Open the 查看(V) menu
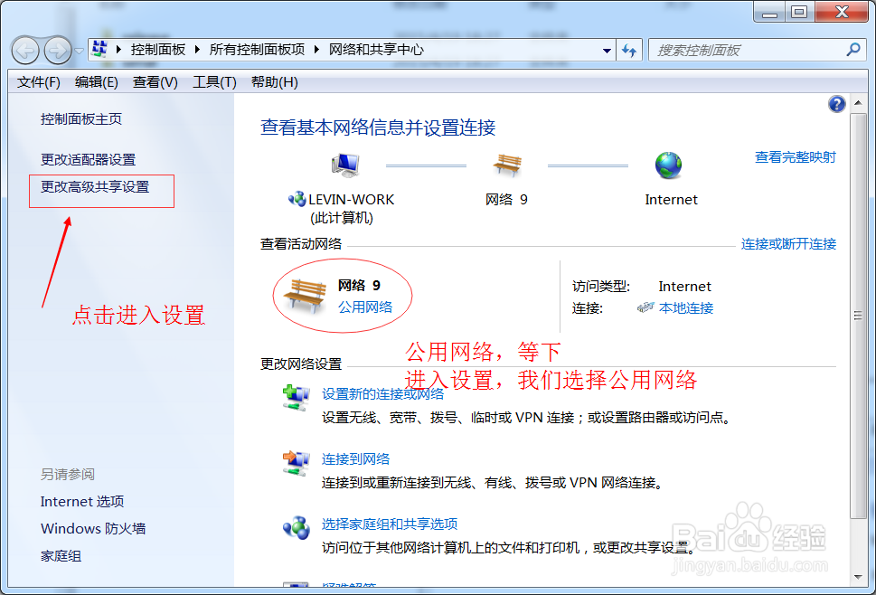 point(155,82)
